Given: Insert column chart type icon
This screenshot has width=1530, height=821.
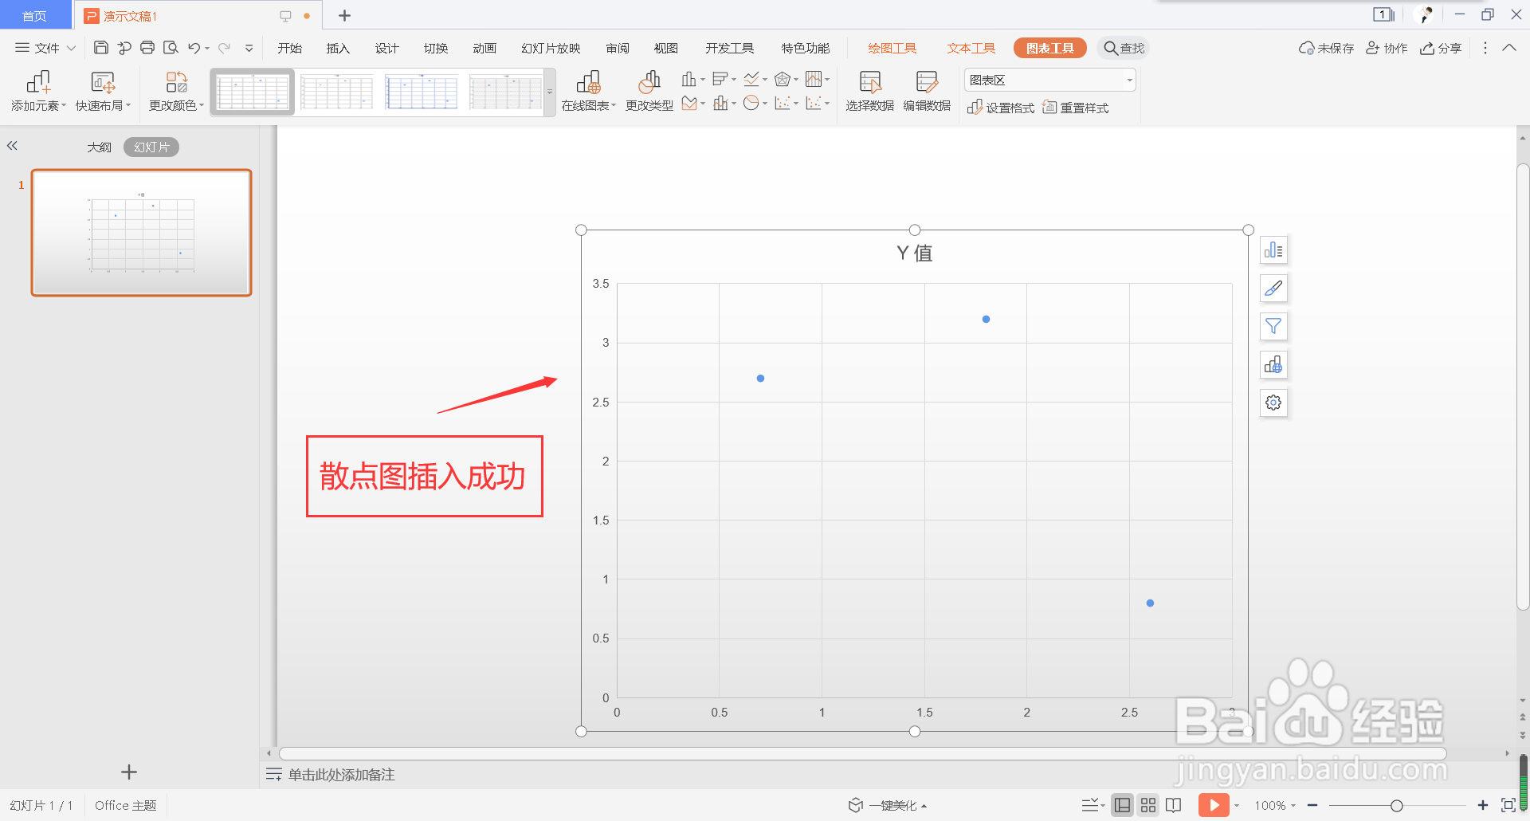Looking at the screenshot, I should [689, 79].
